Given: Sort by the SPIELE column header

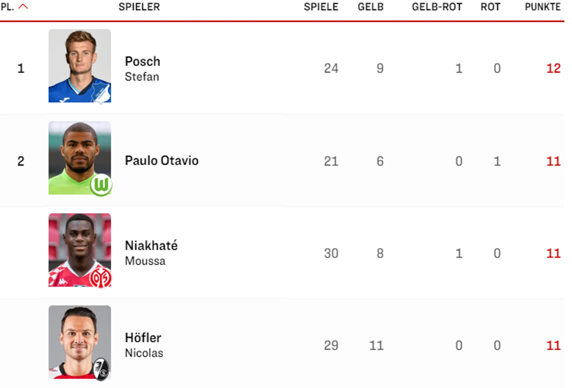Looking at the screenshot, I should [321, 7].
